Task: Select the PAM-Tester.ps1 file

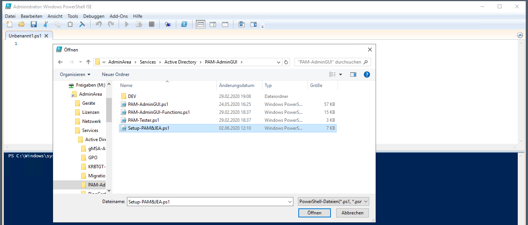Action: 227,120
